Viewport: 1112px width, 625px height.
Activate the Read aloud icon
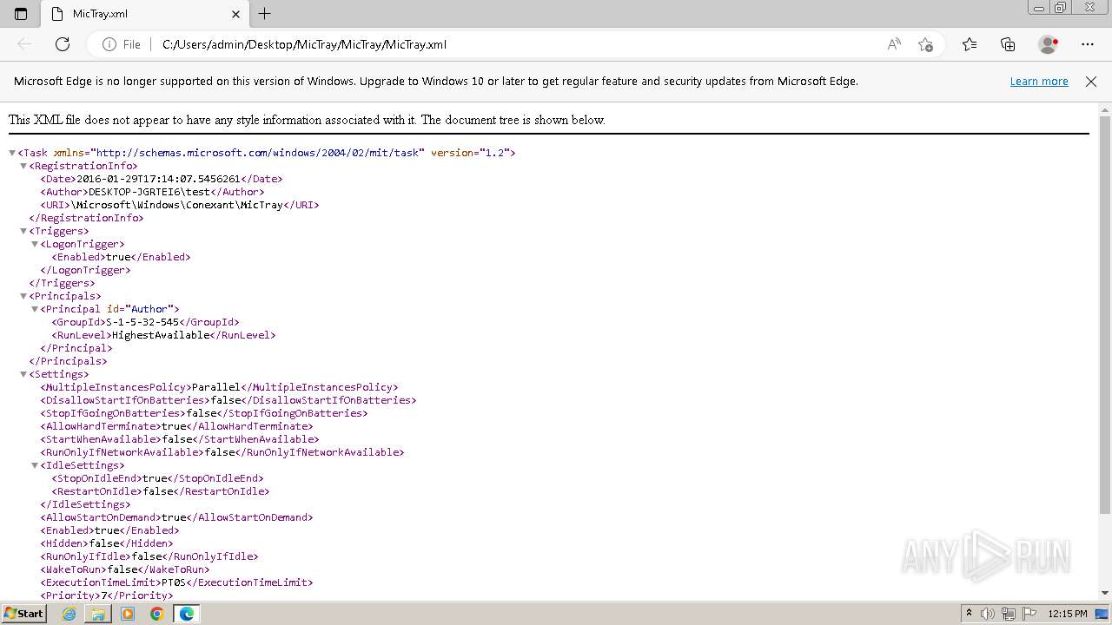pyautogui.click(x=894, y=44)
